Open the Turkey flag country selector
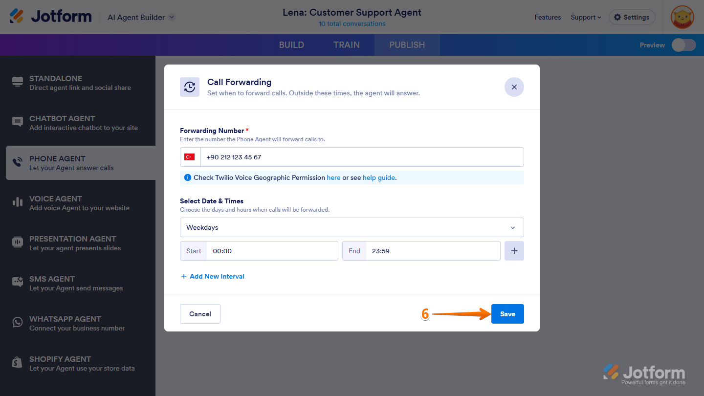Screen dimensions: 704x396 pyautogui.click(x=190, y=157)
